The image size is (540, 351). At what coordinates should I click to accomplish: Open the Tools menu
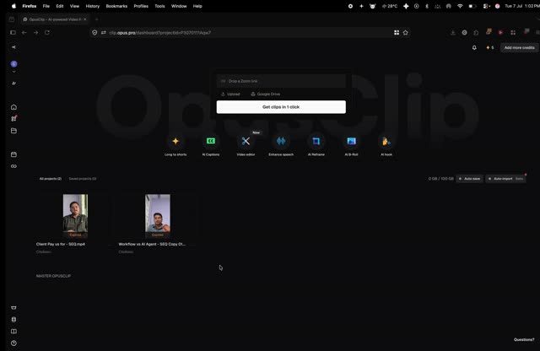pyautogui.click(x=159, y=6)
